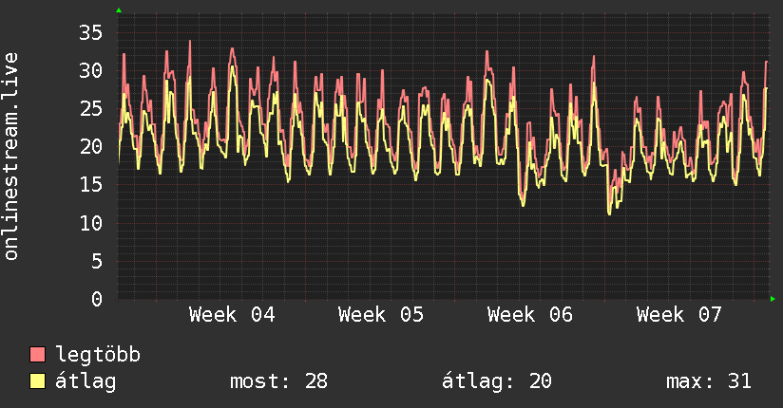
Task: Click the 'átlag: 20' statistic
Action: (496, 381)
